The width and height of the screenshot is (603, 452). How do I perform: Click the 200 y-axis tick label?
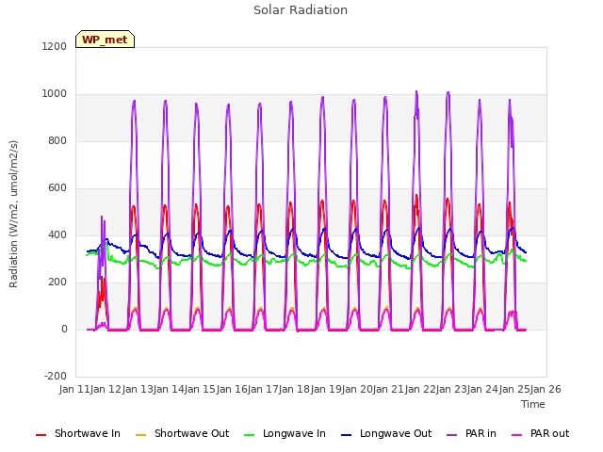(x=57, y=282)
